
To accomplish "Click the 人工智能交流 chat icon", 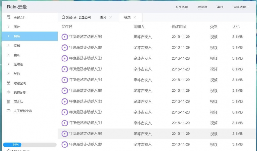I will point(8,111).
